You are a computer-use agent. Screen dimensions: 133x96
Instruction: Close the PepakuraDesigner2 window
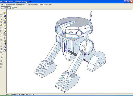point(131,2)
